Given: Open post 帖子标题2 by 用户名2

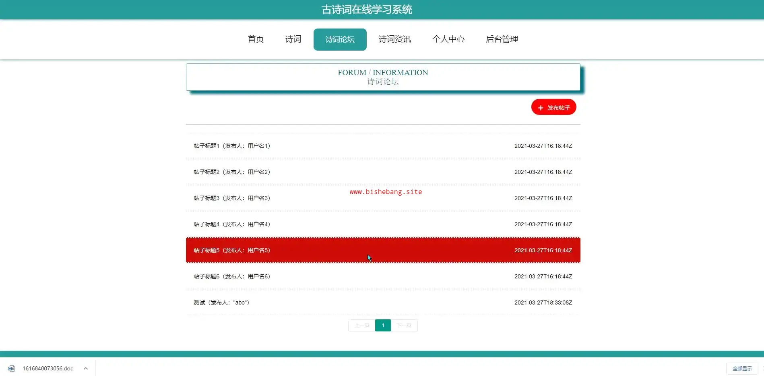Looking at the screenshot, I should point(232,172).
